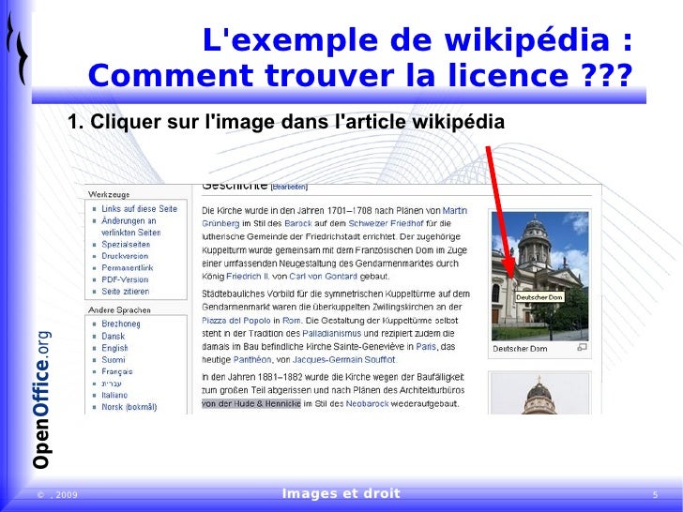Switch to English language version
Viewport: 683px width, 512px height.
click(x=114, y=348)
